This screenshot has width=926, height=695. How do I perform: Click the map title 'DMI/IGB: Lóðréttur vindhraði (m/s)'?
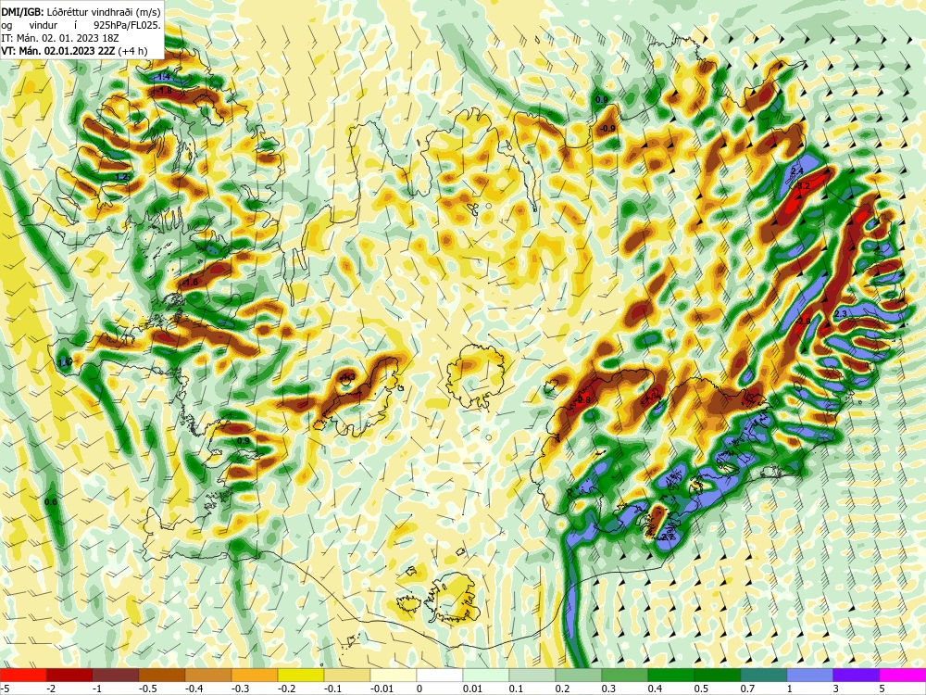(81, 11)
